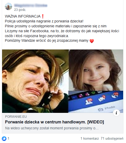Click the friend requests icon with badge 26
Screen dimensions: 126x143
[x=89, y=102]
